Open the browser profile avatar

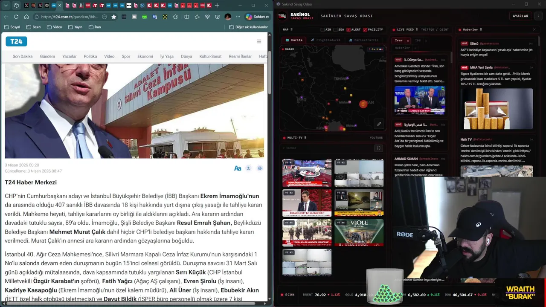[x=228, y=17]
